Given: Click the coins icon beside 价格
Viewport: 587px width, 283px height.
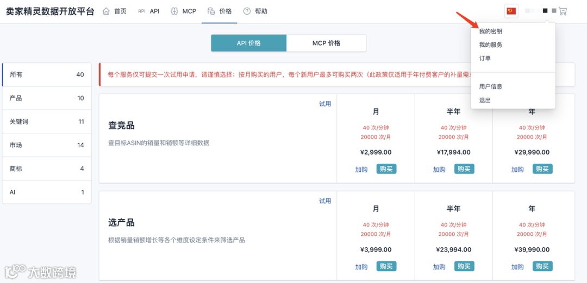Looking at the screenshot, I should point(211,11).
